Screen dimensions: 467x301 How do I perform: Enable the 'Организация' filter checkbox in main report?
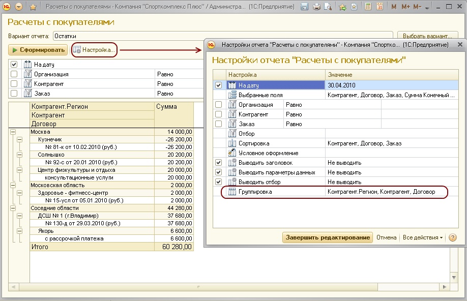point(14,74)
